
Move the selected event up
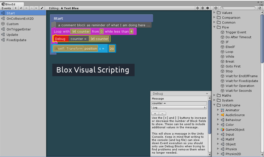pos(32,8)
